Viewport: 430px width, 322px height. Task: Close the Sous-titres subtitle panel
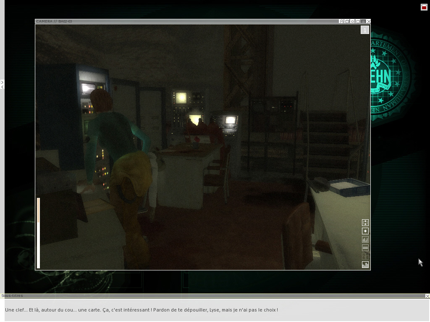427,296
